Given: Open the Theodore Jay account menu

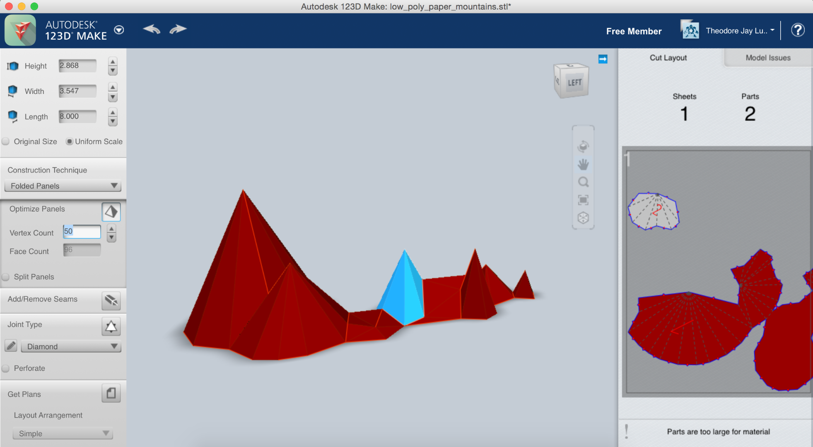Looking at the screenshot, I should [740, 30].
